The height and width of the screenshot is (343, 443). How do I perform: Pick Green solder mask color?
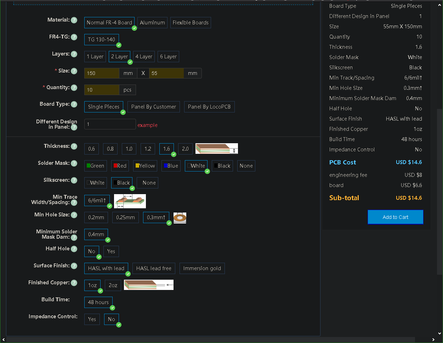[x=96, y=166]
